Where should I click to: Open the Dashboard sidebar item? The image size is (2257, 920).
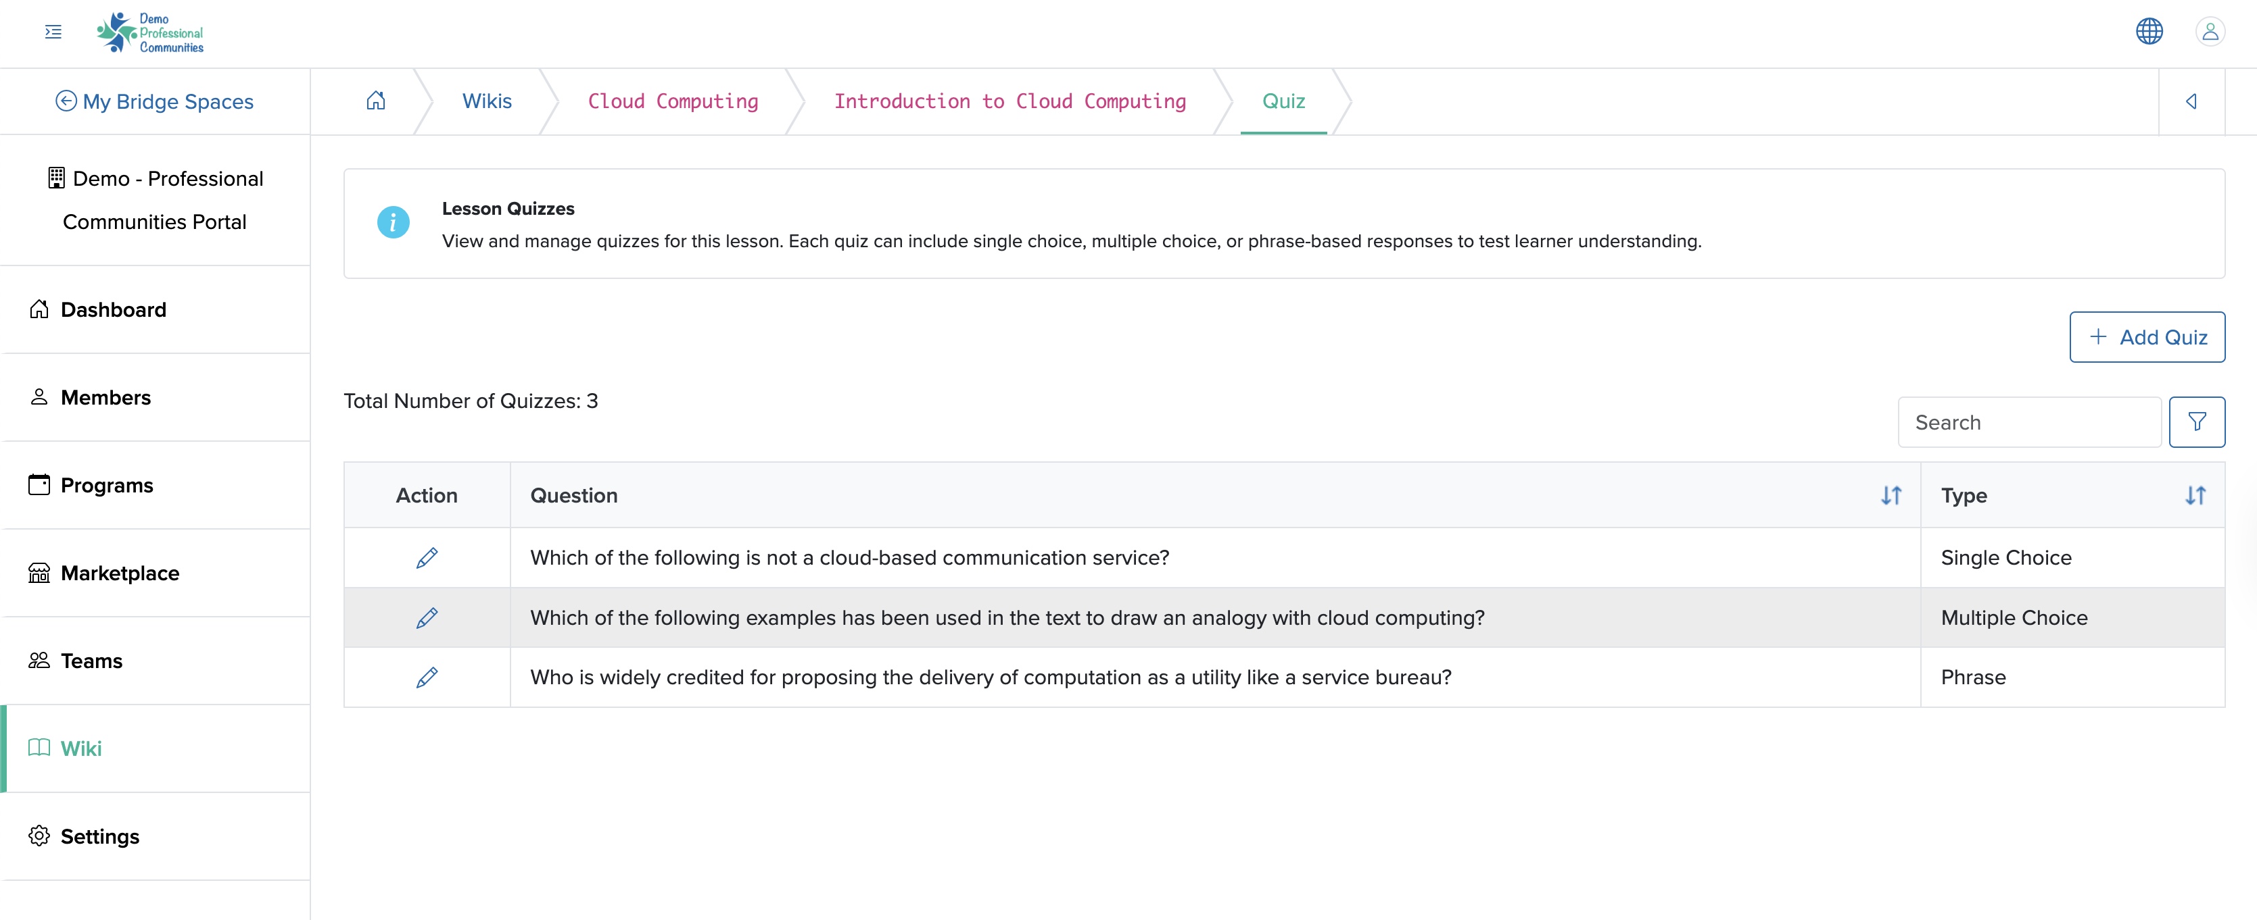point(156,310)
